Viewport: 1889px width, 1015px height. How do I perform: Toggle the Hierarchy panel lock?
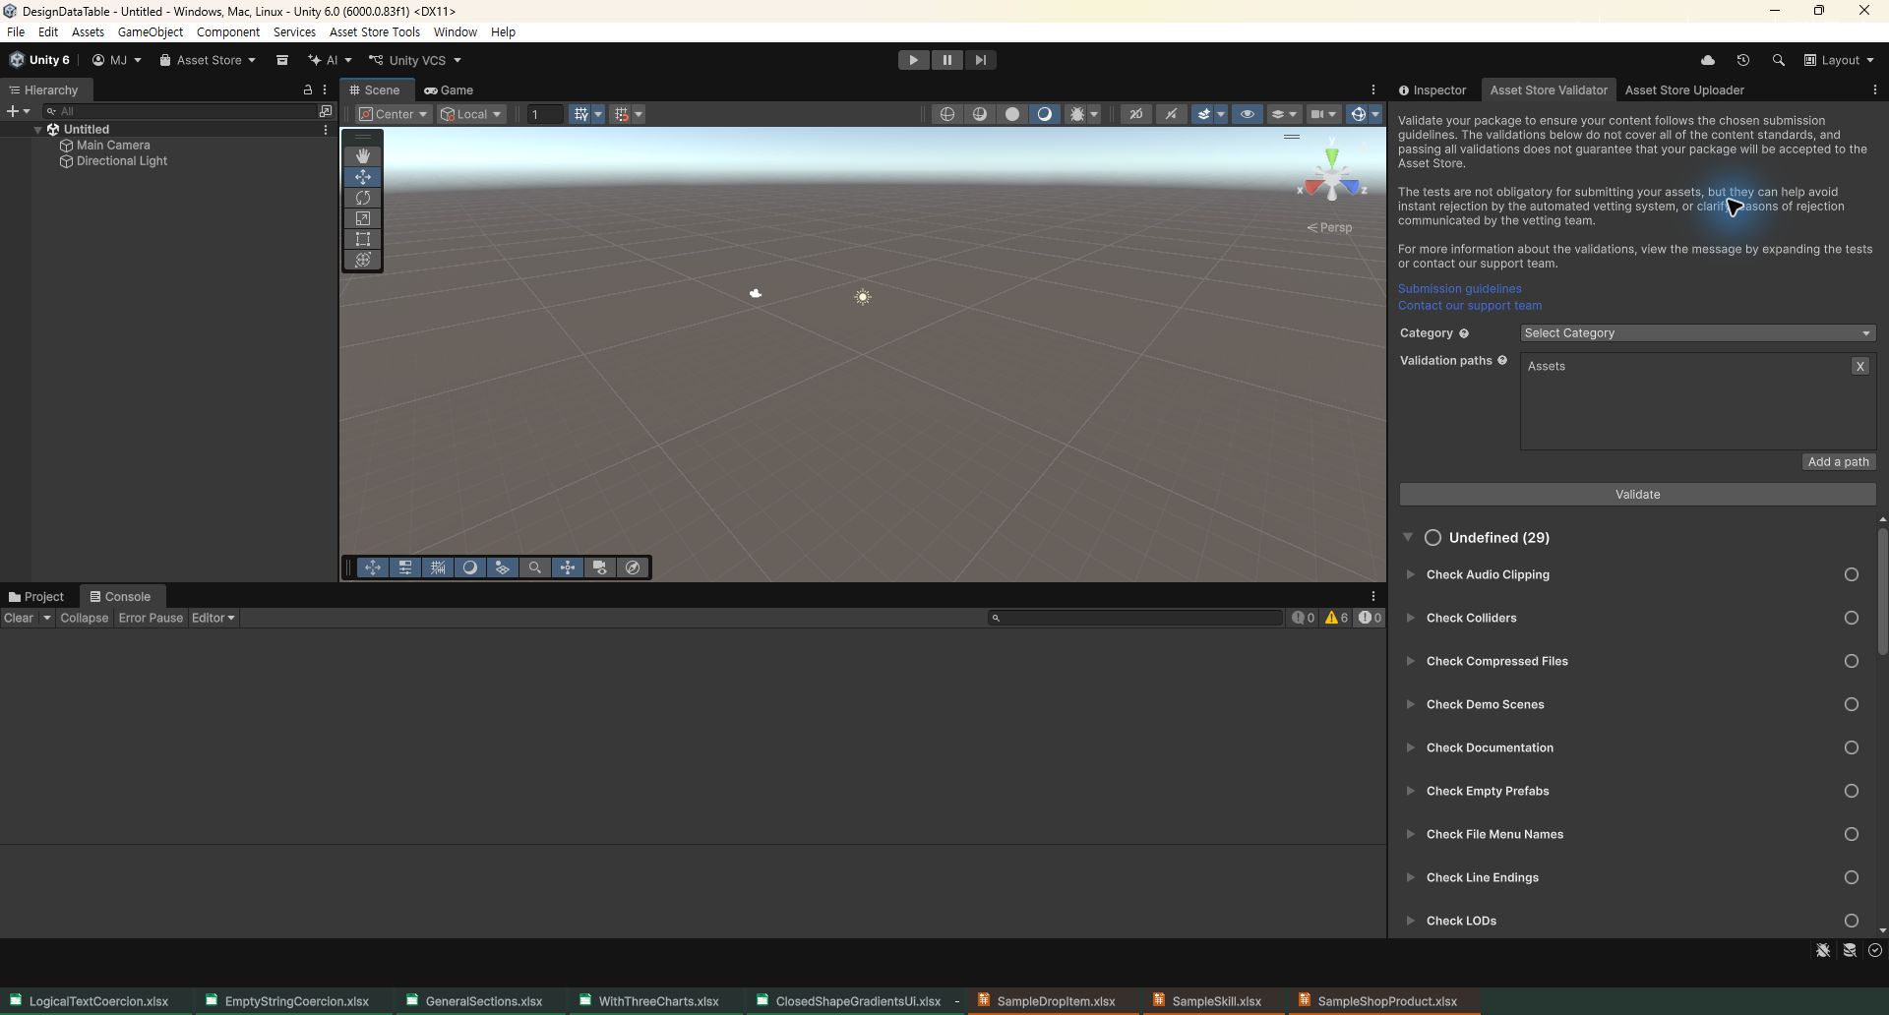pyautogui.click(x=308, y=90)
